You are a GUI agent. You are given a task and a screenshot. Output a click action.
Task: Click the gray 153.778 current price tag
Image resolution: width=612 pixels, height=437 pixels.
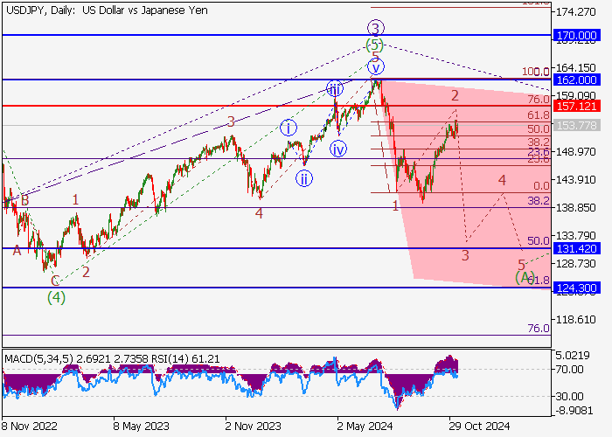(576, 125)
